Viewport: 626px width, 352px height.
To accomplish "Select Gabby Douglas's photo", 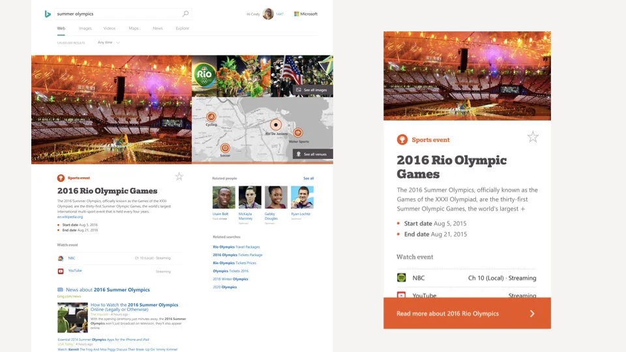I will point(276,197).
